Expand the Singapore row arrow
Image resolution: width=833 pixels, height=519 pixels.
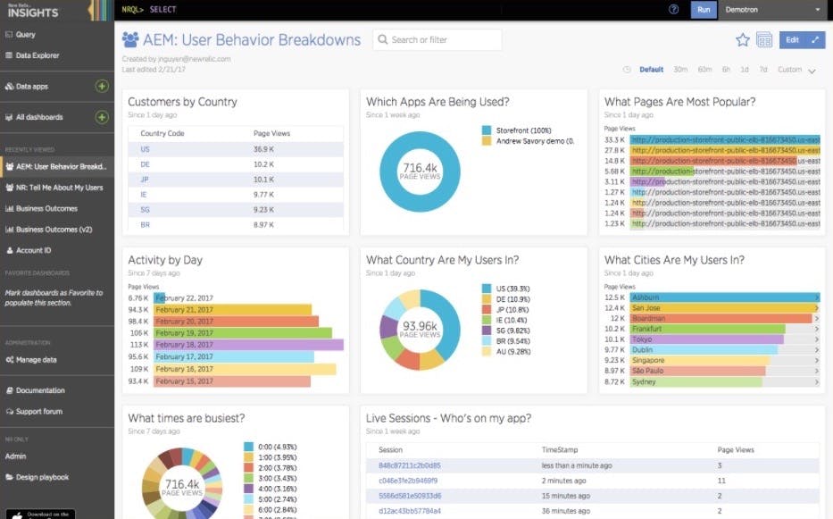click(817, 361)
